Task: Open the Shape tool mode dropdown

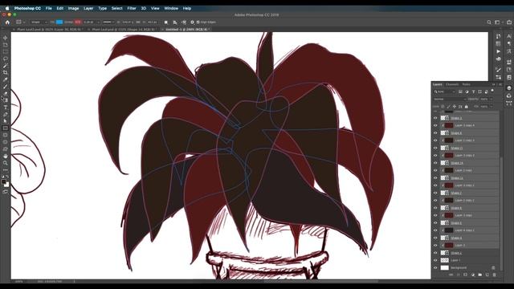Action: click(39, 22)
